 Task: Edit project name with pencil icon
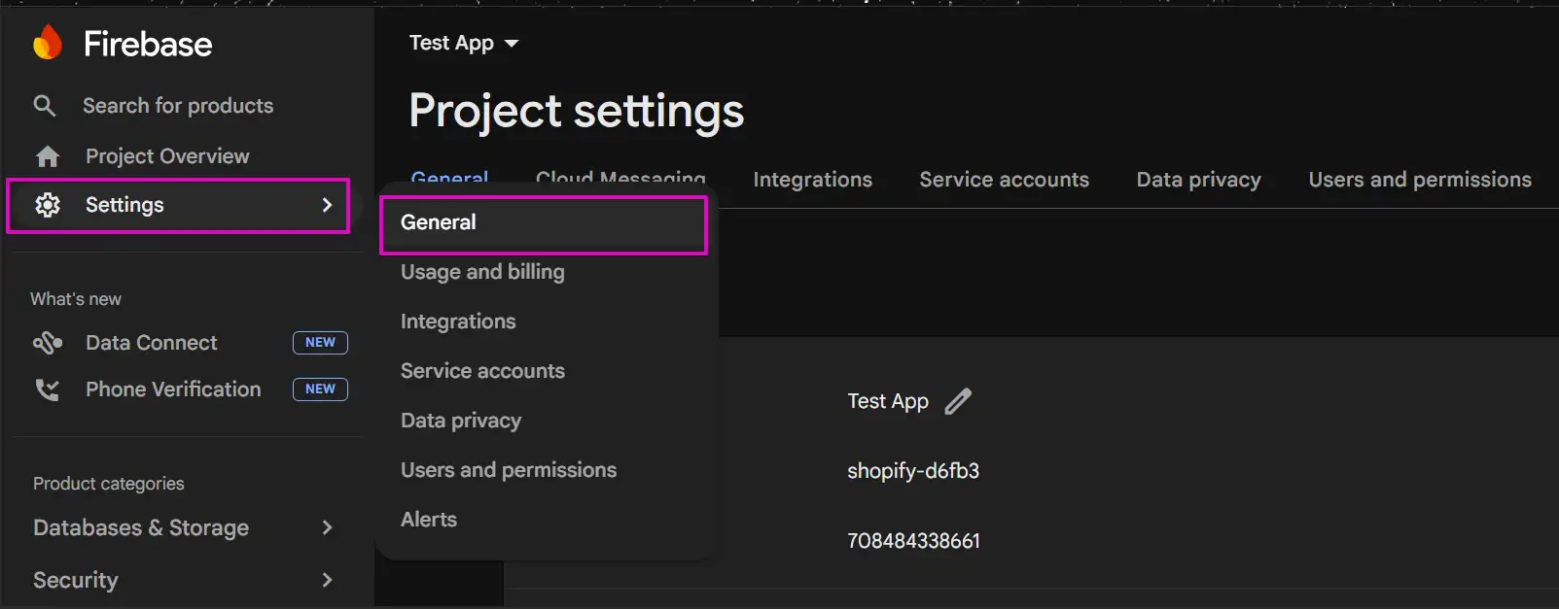point(958,401)
